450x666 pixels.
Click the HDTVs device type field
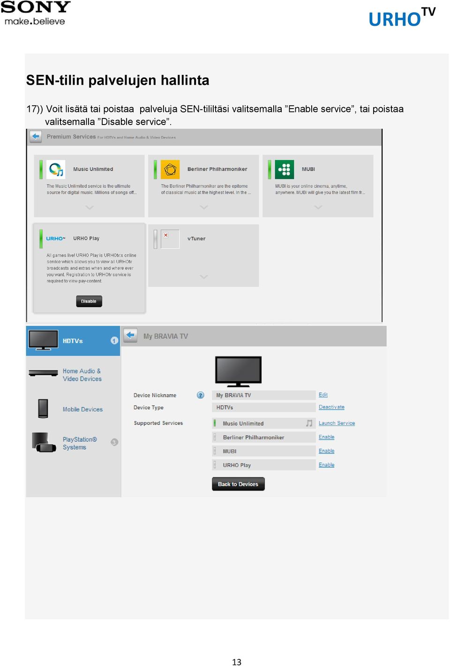[264, 407]
